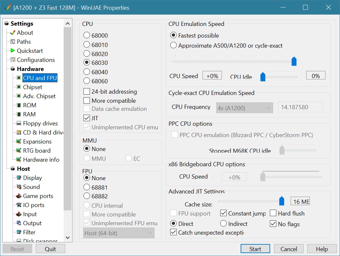Click the Host group icon

pyautogui.click(x=13, y=169)
